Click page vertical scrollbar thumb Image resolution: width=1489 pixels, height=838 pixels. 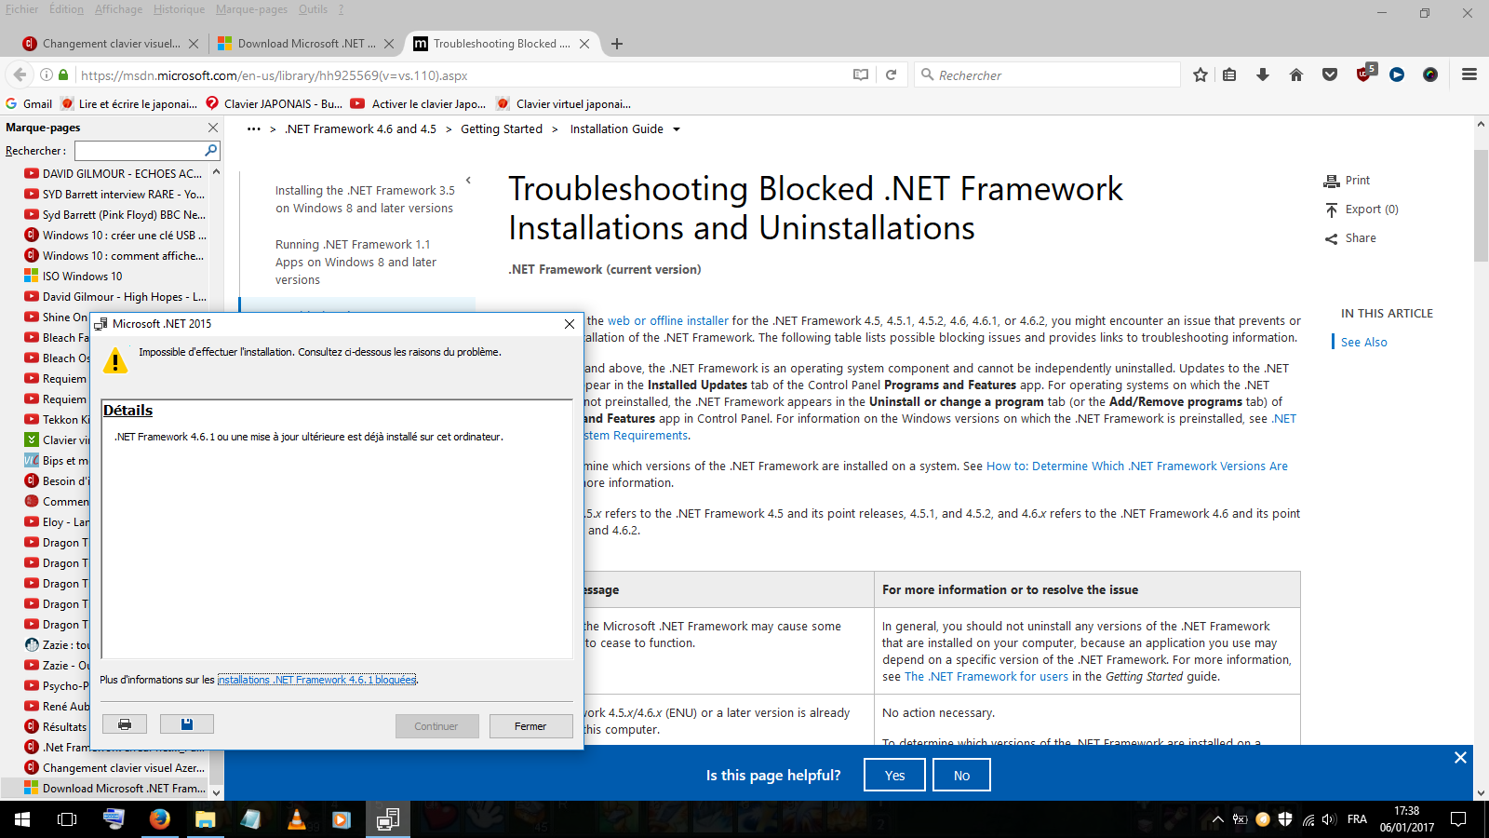[1481, 205]
